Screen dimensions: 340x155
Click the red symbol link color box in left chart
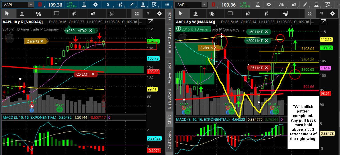[40, 5]
